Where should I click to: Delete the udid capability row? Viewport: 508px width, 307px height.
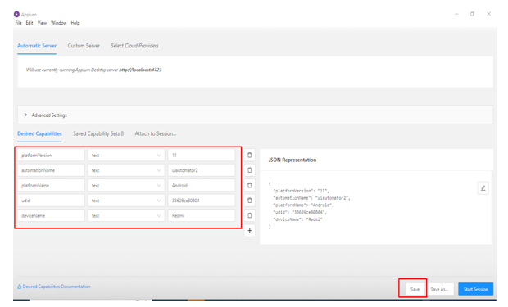point(249,201)
